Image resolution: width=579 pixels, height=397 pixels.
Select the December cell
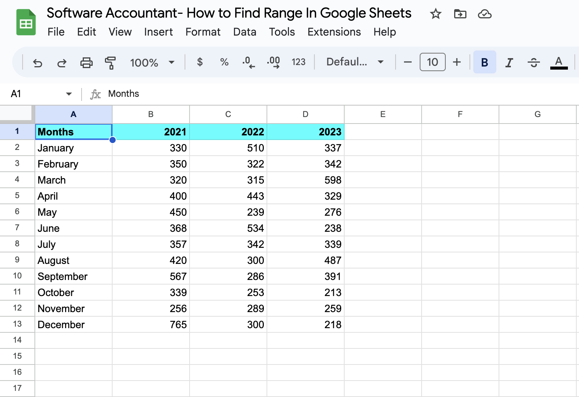click(x=74, y=325)
